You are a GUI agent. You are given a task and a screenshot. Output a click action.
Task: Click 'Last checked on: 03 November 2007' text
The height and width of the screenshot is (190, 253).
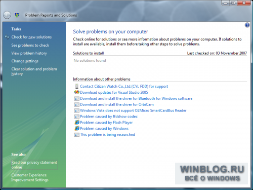pos(217,53)
